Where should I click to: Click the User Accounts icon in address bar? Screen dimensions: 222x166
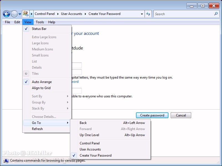pos(26,14)
